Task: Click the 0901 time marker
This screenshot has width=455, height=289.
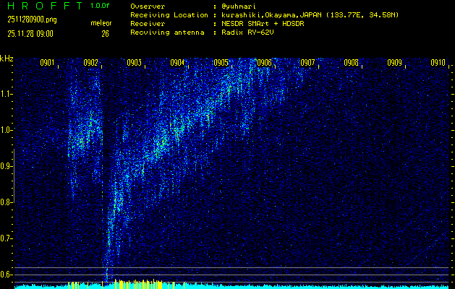Action: (47, 63)
